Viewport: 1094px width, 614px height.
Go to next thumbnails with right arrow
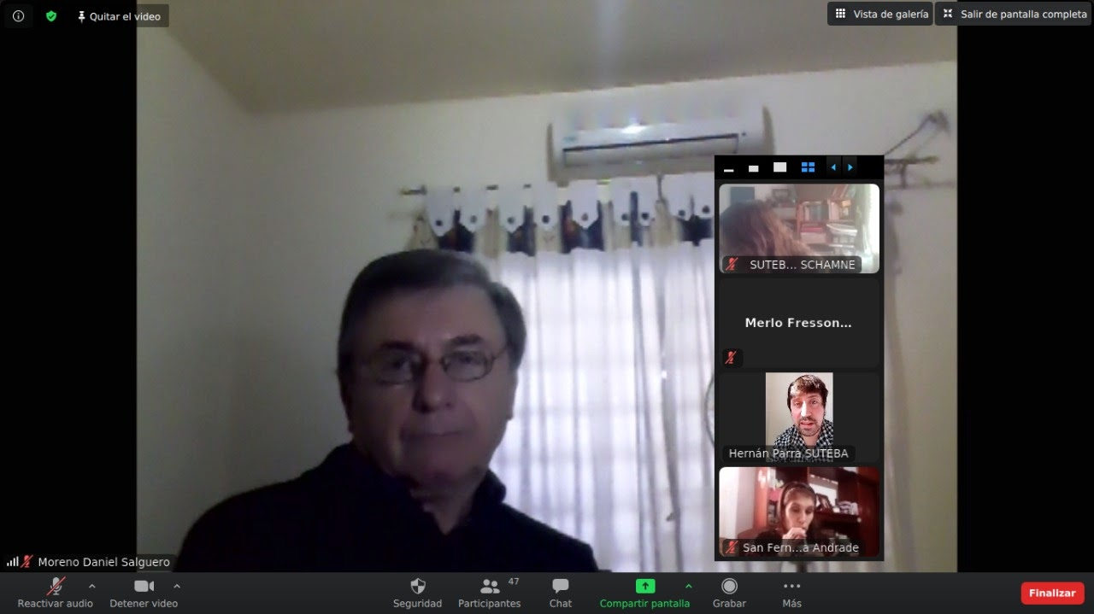point(850,167)
